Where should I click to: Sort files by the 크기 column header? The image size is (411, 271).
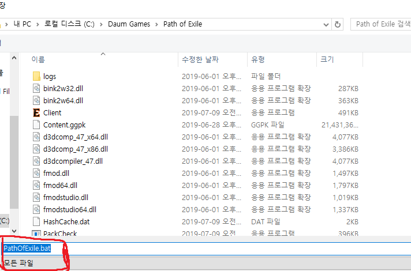pos(327,59)
